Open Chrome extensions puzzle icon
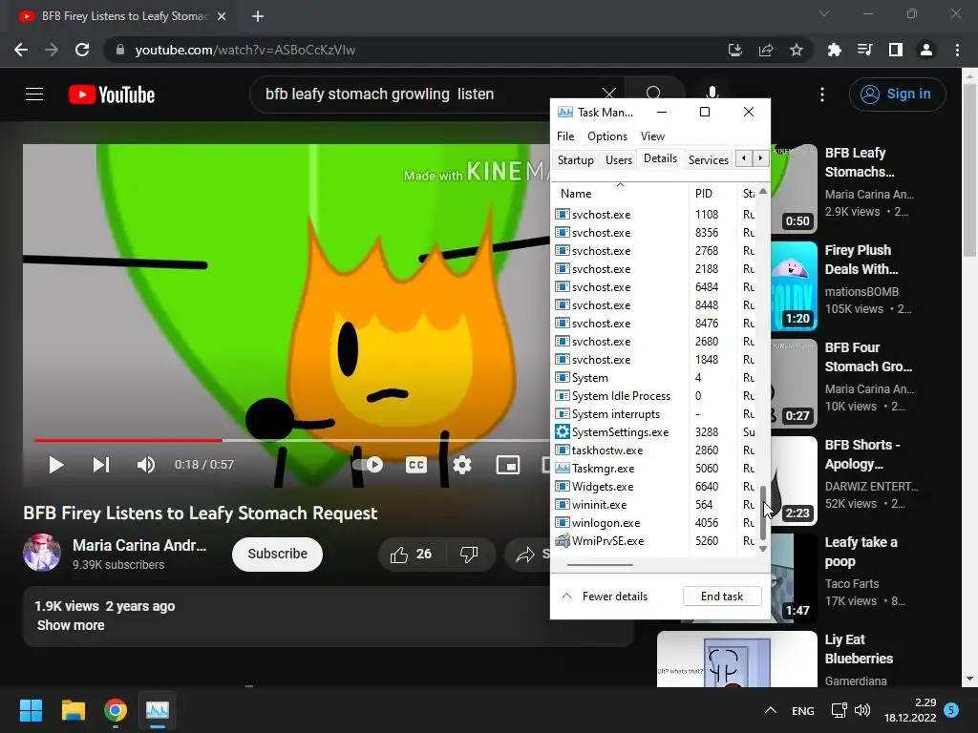The image size is (978, 733). pos(834,50)
